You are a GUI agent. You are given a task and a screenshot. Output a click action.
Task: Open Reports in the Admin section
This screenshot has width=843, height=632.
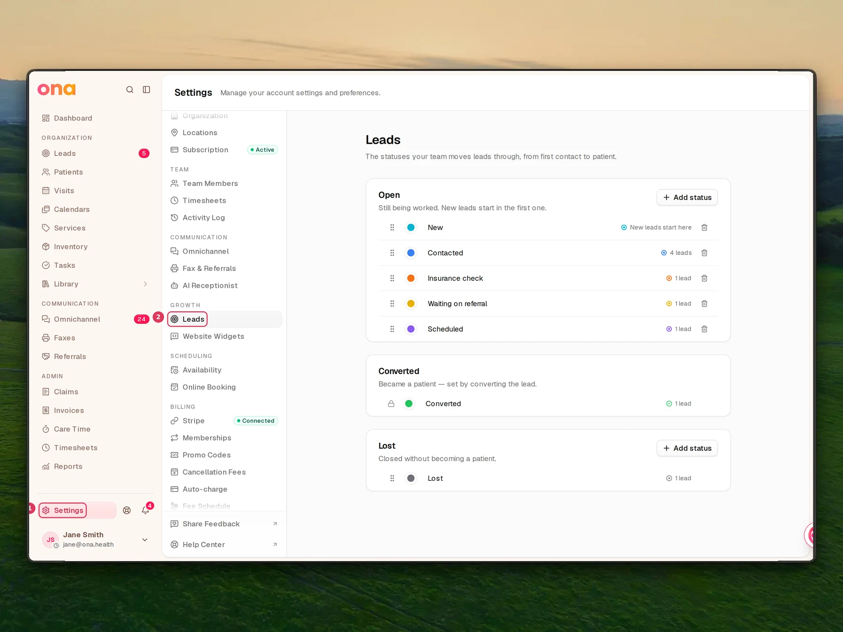tap(96, 466)
